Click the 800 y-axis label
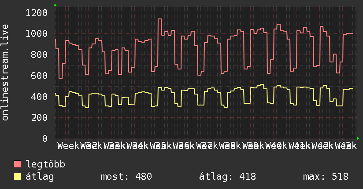 [x=39, y=55]
